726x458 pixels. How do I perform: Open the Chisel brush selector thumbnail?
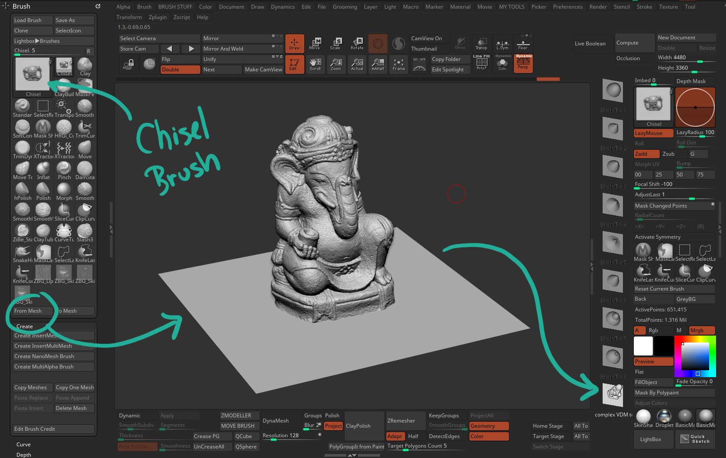click(x=33, y=77)
